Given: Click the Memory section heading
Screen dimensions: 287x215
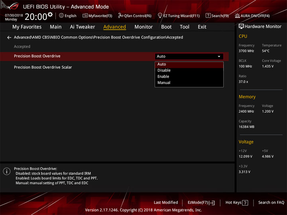Looking at the screenshot, I should (247, 97).
